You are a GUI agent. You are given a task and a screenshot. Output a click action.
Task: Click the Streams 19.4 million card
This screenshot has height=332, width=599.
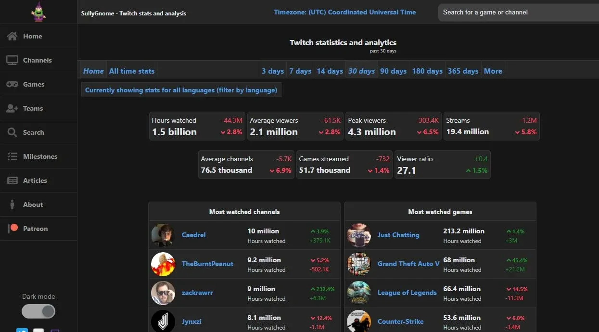[x=492, y=126]
